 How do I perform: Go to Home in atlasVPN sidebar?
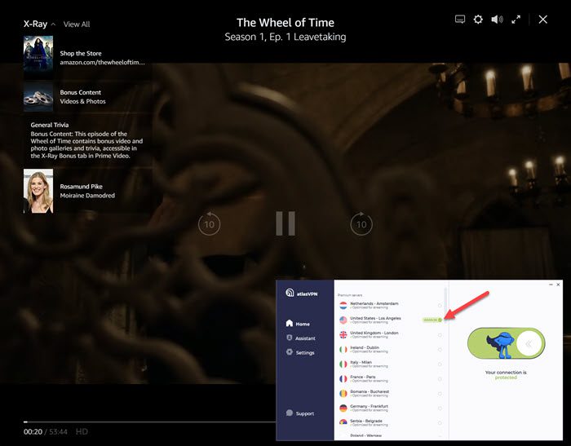click(x=298, y=324)
